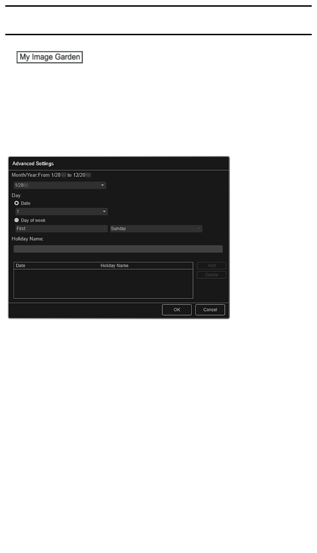Select the Date radio button

coord(17,203)
